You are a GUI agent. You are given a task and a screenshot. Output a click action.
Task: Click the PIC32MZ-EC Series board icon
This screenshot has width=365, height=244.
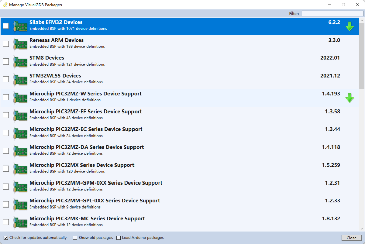coord(20,133)
